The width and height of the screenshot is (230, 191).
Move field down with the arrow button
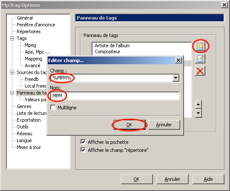pos(198,113)
